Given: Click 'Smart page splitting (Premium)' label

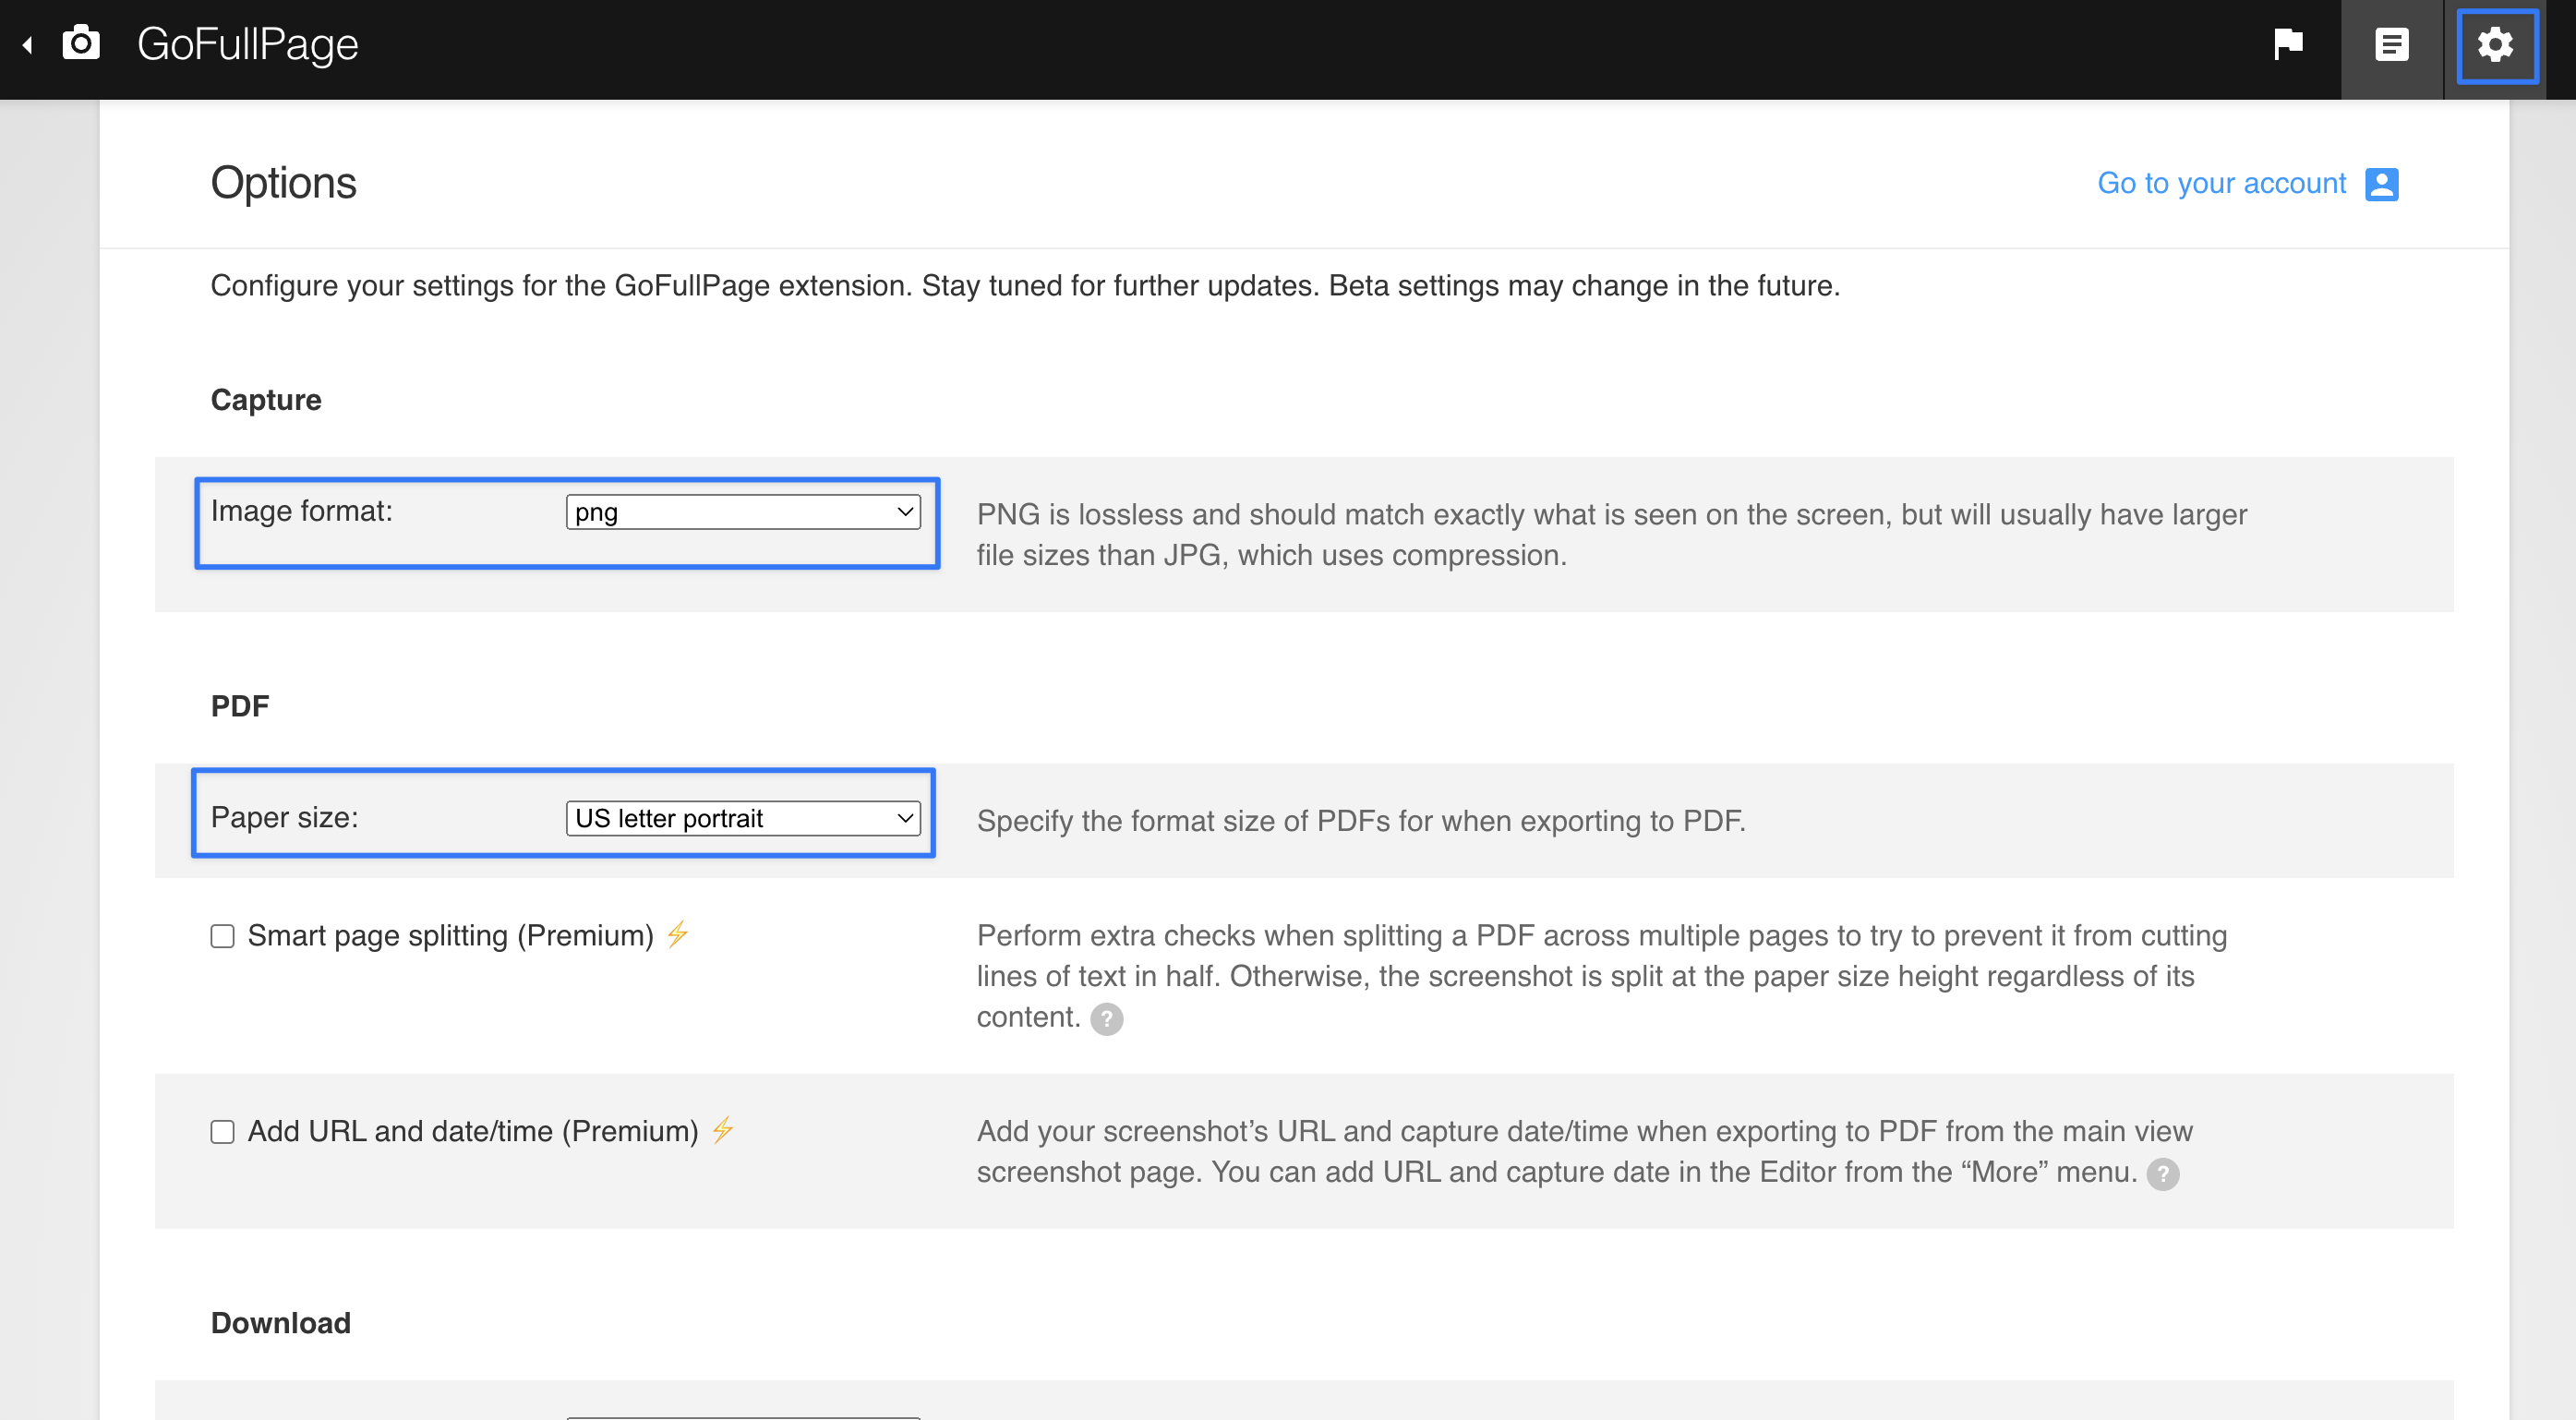Looking at the screenshot, I should click(451, 936).
